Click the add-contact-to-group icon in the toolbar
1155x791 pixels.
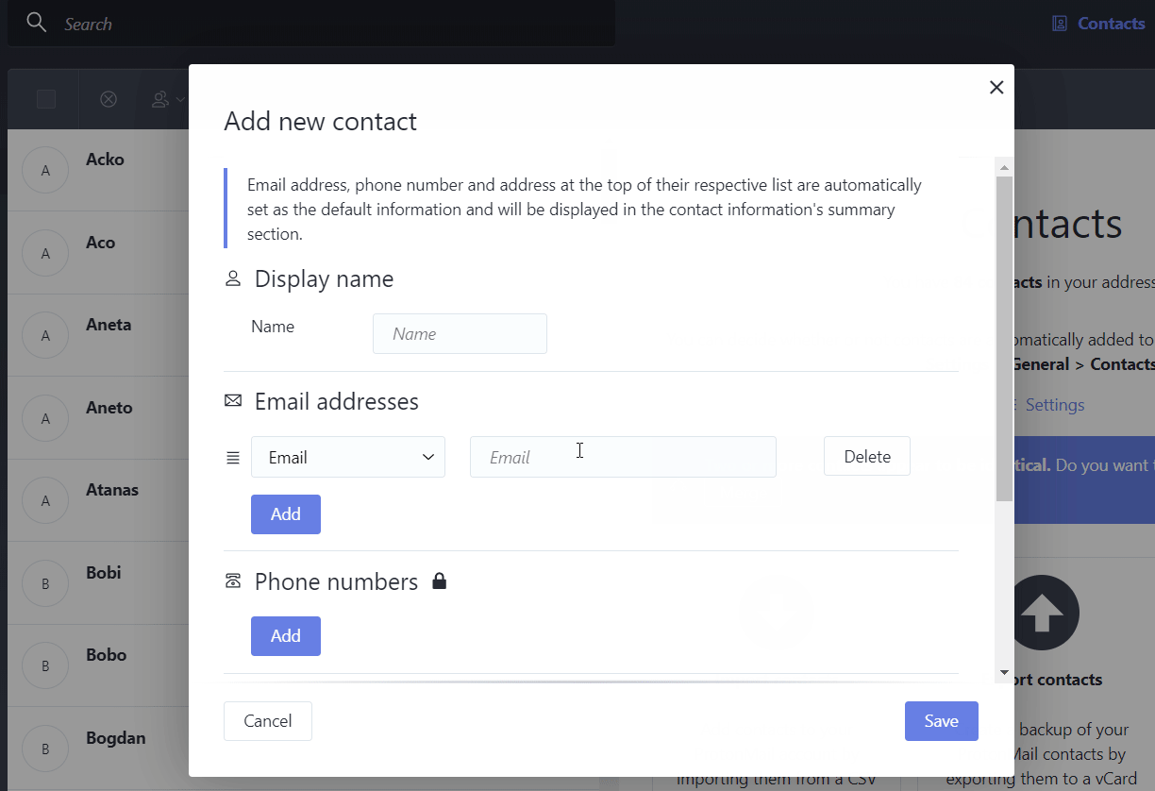coord(159,98)
